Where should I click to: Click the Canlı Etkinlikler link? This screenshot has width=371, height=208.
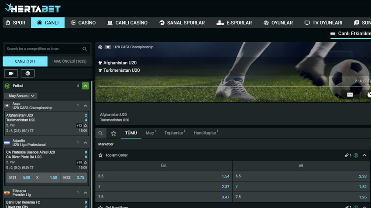coord(350,34)
